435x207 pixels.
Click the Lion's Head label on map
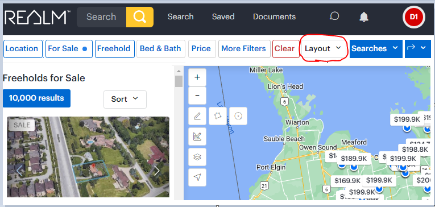click(285, 86)
